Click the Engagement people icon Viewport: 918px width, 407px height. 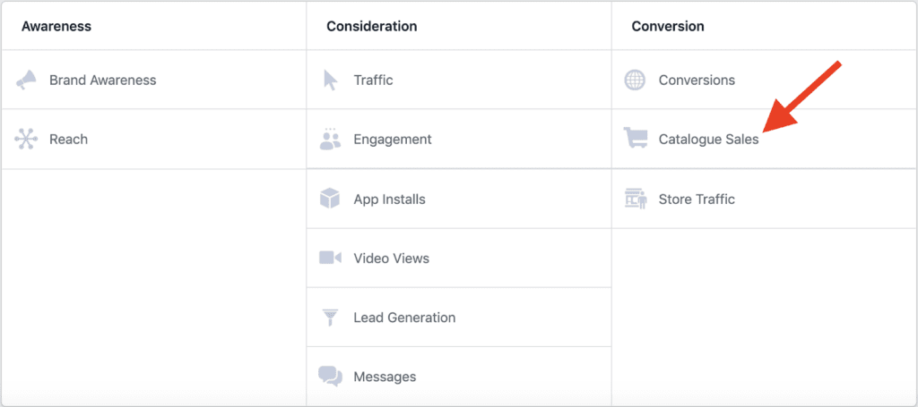tap(331, 140)
